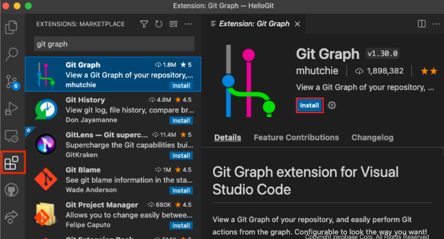
Task: Click the 1,898,382 install count
Action: point(380,71)
